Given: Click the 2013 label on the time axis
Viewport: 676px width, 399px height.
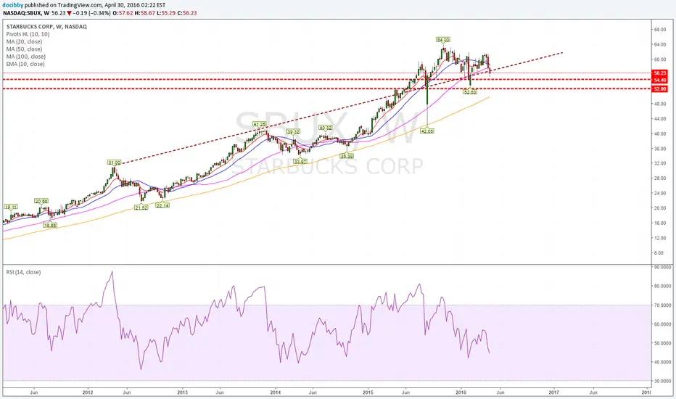Looking at the screenshot, I should [182, 392].
